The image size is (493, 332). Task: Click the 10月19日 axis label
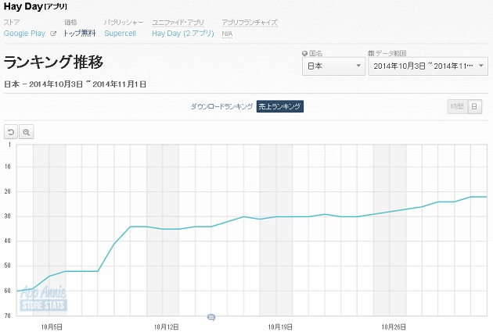pos(280,327)
